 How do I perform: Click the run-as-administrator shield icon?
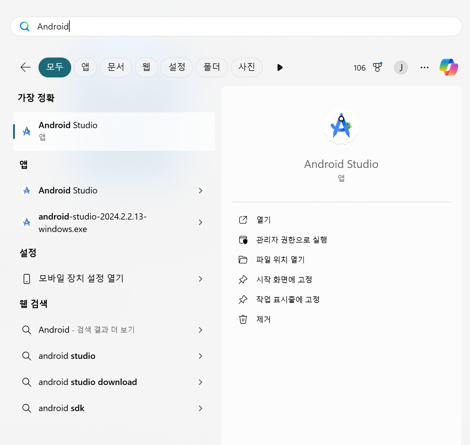click(243, 240)
